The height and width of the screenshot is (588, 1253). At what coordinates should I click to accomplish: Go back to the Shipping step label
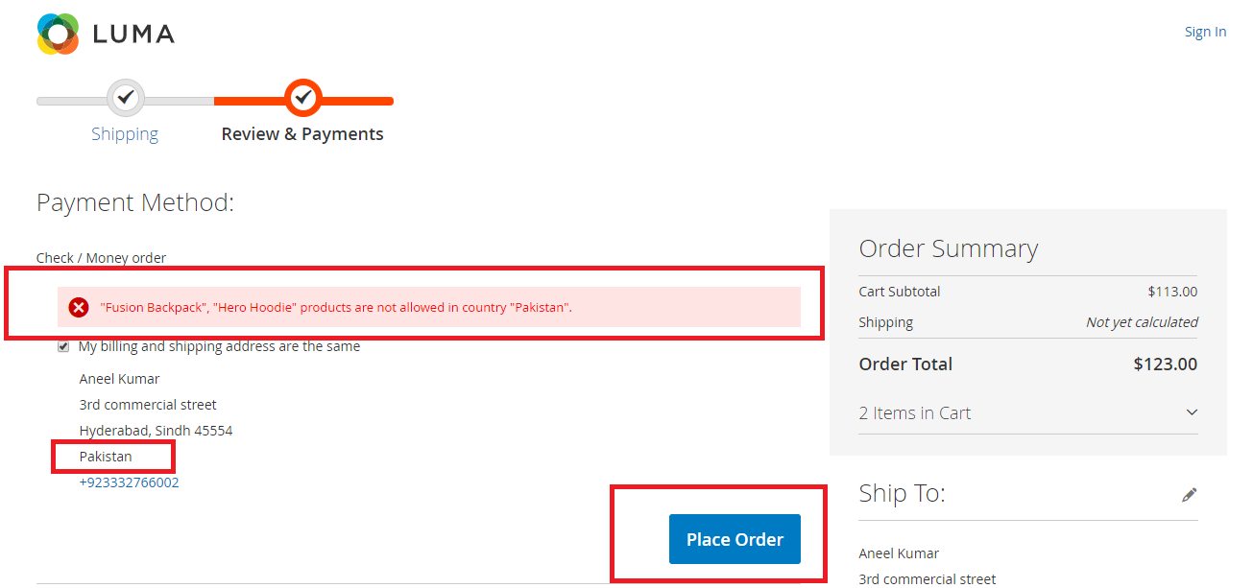(125, 134)
